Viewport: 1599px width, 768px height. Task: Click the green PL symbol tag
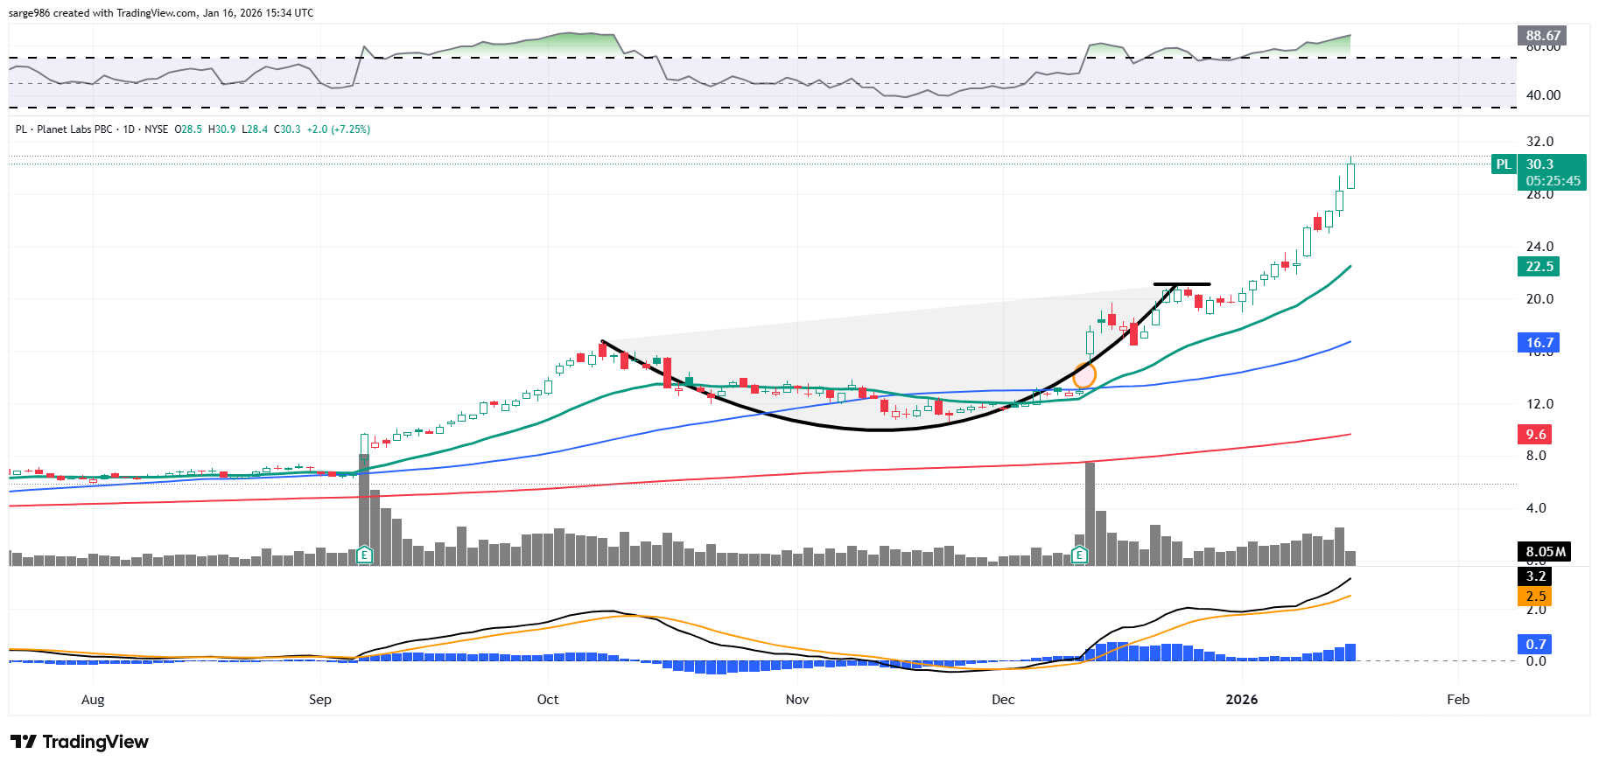[1503, 164]
